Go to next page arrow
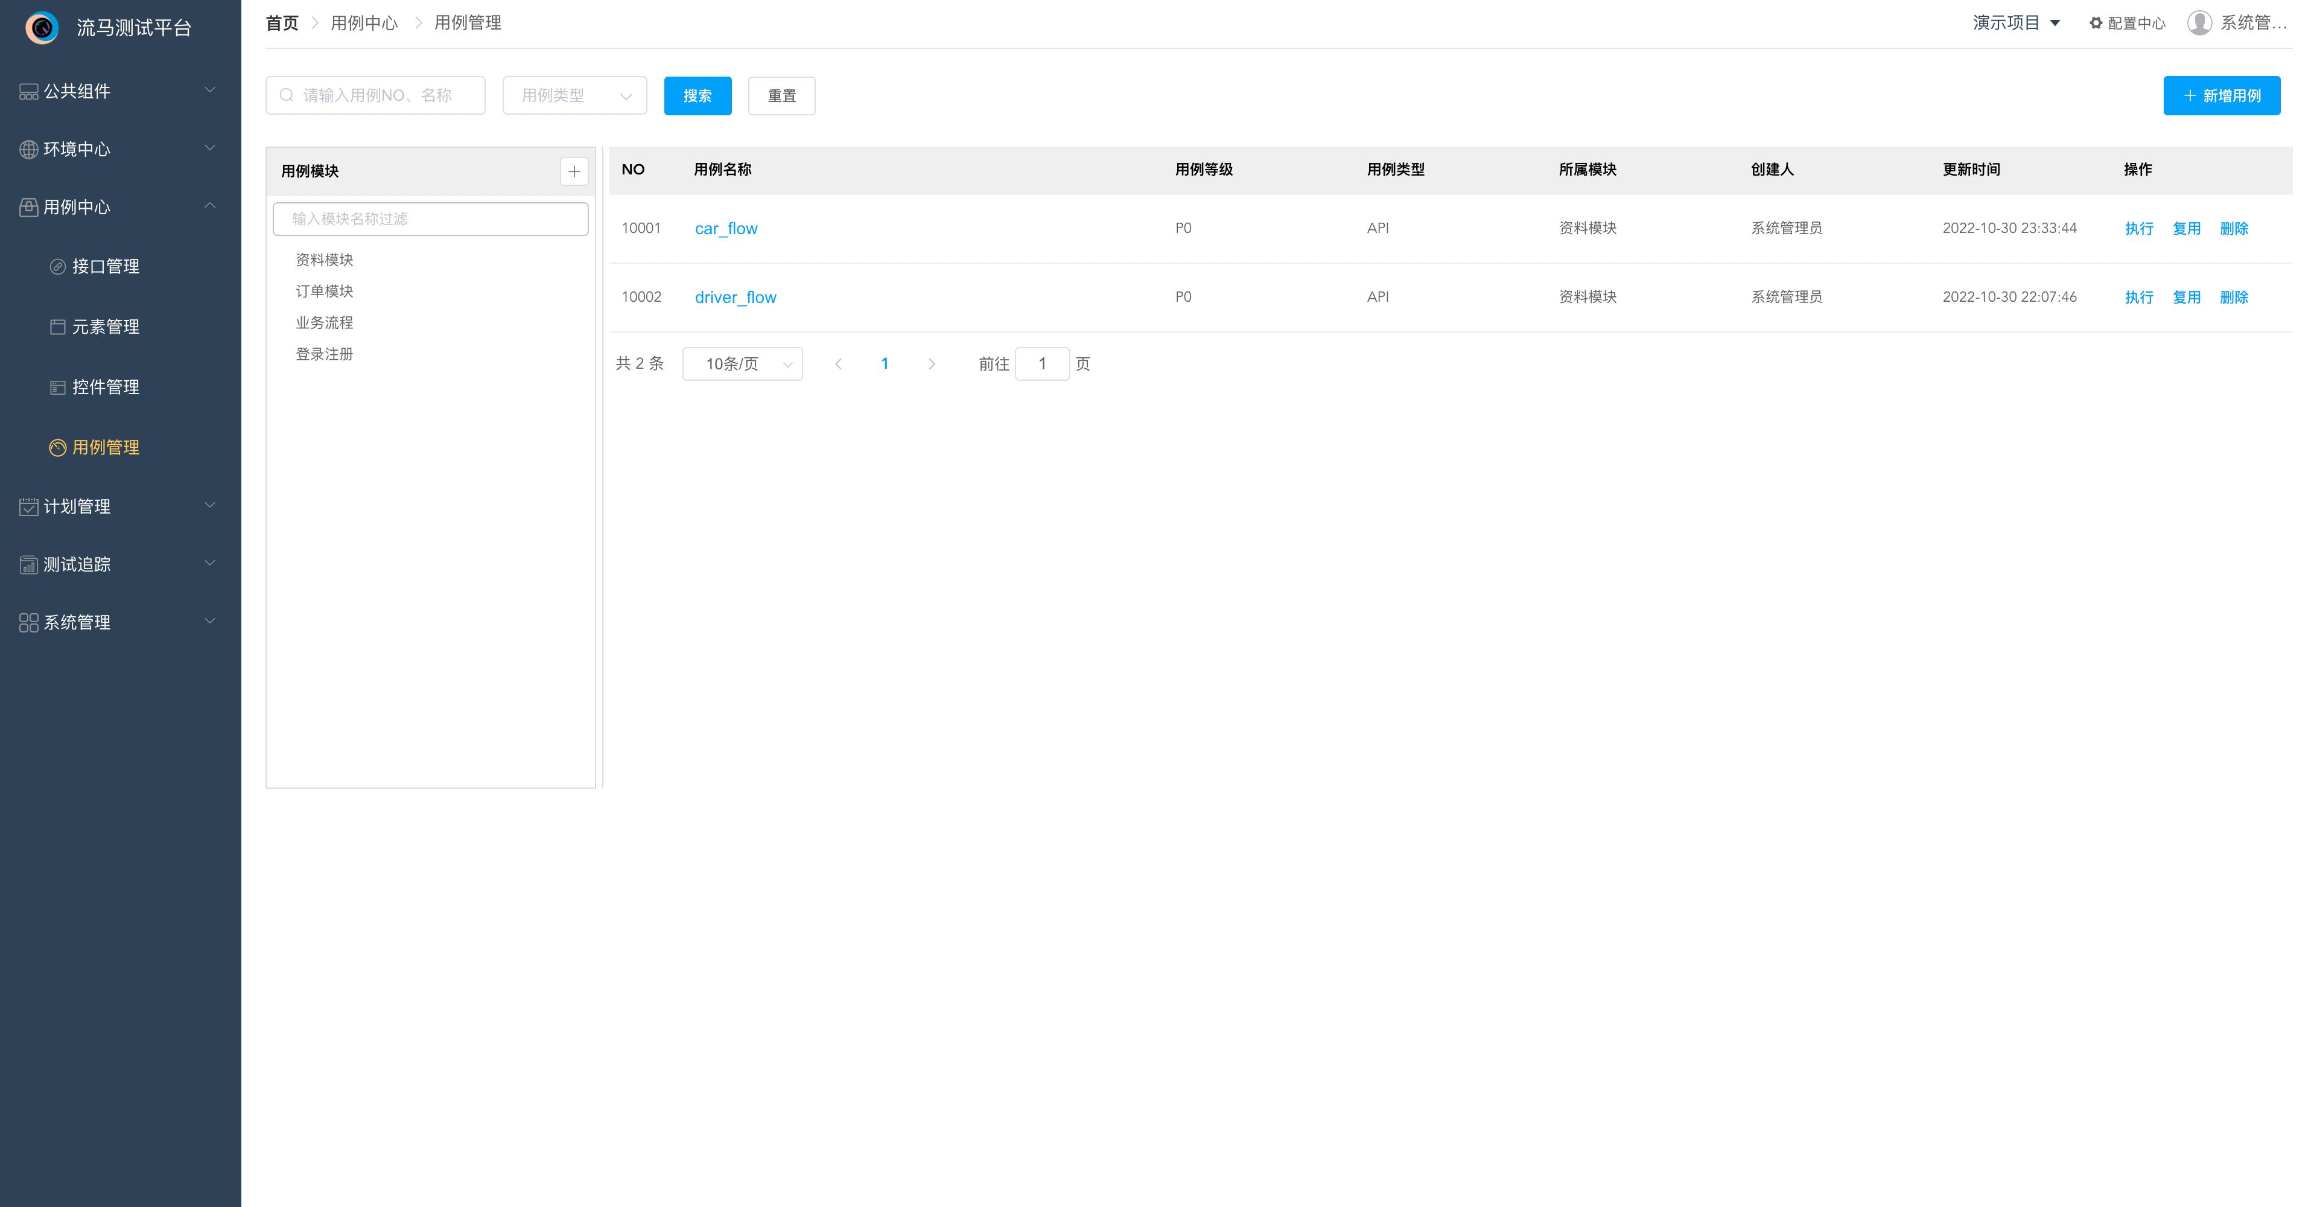This screenshot has height=1207, width=2317. coord(932,365)
